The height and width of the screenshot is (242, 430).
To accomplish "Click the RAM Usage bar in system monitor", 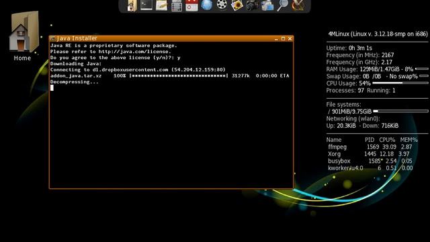I will point(422,69).
